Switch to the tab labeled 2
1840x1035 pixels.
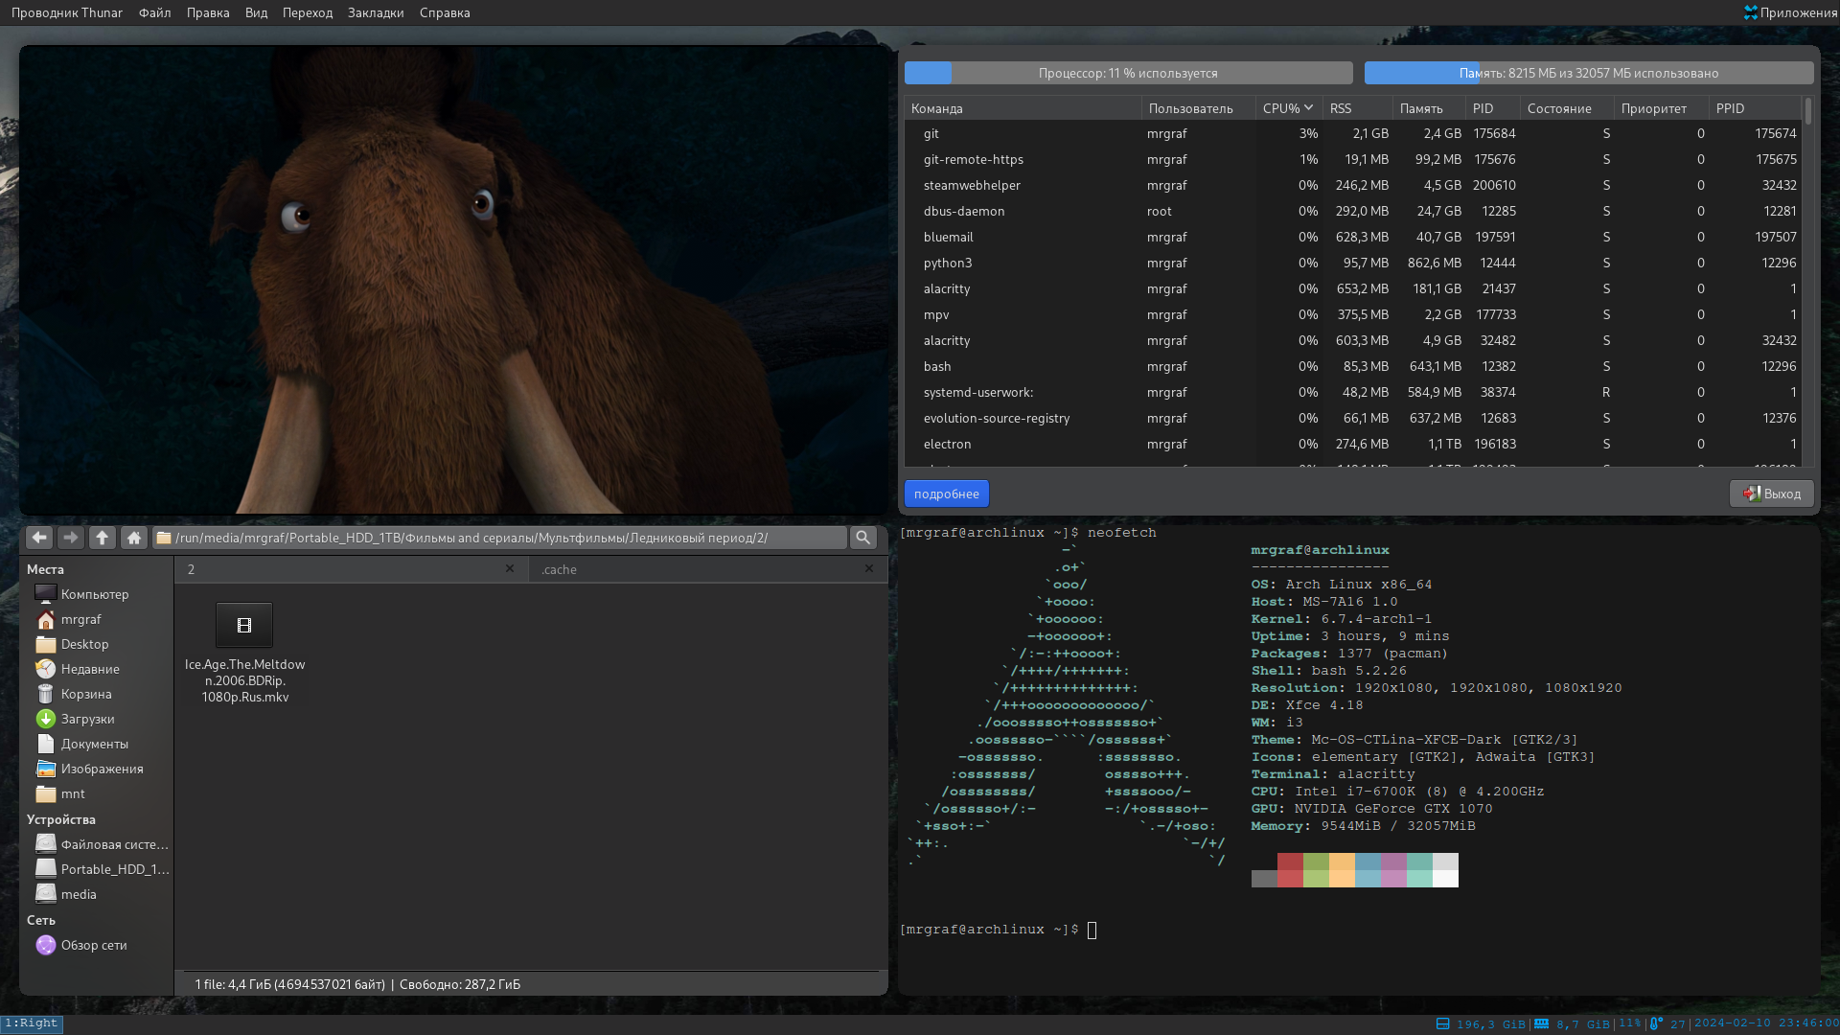click(350, 569)
